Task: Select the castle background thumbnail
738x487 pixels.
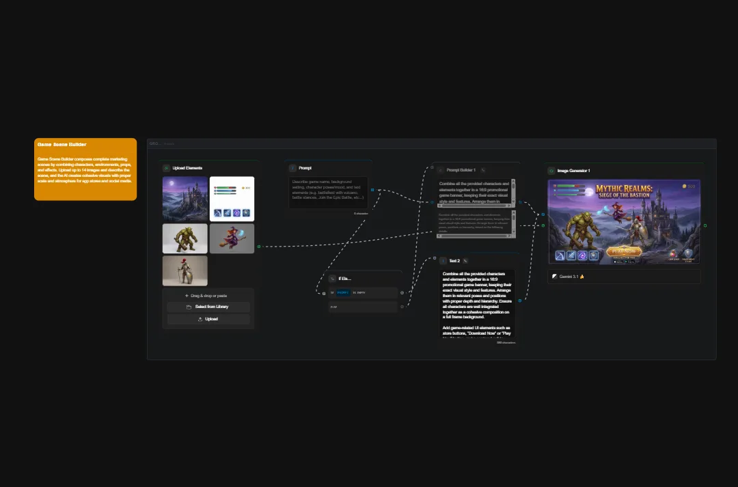Action: coord(184,198)
